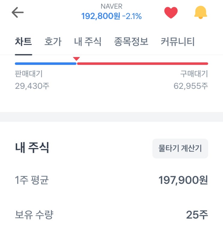
Task: Tap the 192,800원 current price text
Action: coord(101,16)
